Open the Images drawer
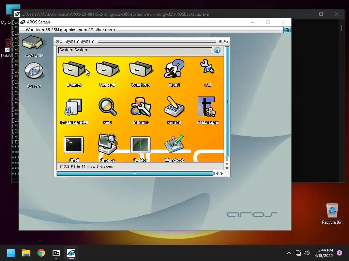Screen dimensions: 349x261 74,69
